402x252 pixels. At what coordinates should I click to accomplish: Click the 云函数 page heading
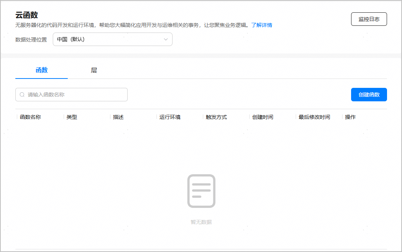27,15
